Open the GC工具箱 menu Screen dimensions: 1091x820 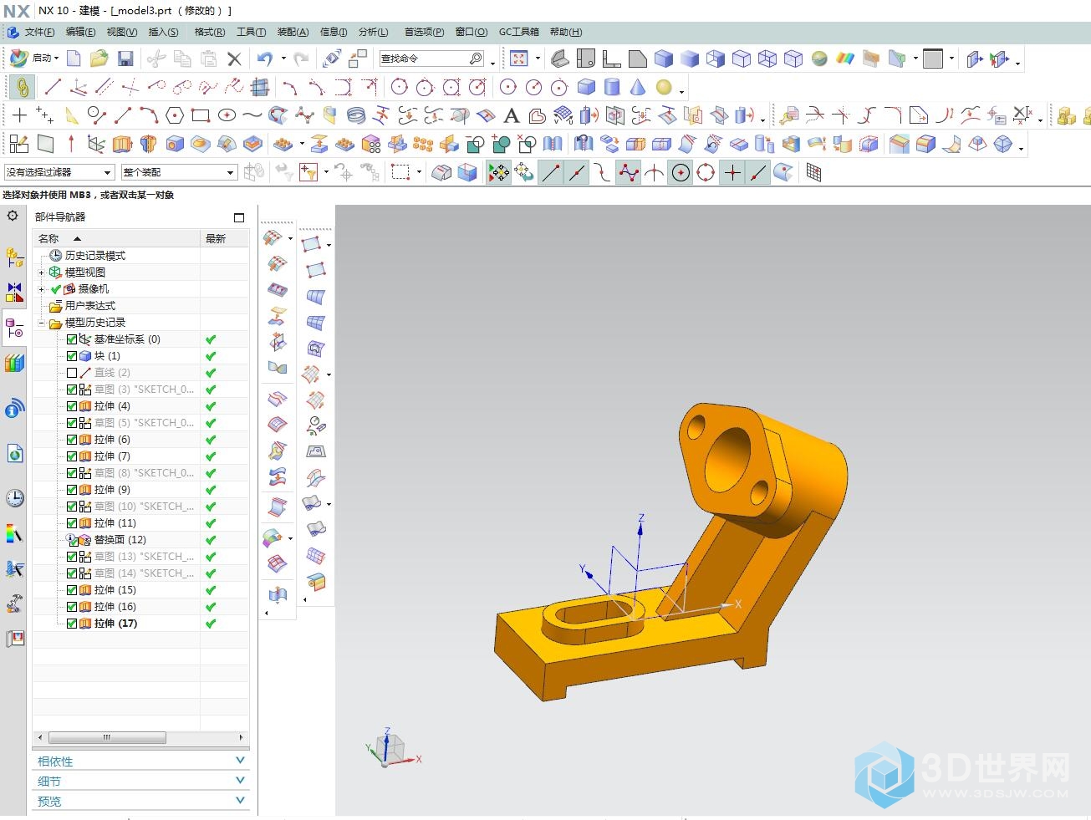[x=518, y=32]
